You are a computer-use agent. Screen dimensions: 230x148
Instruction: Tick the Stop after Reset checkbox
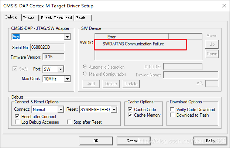(x=69, y=122)
